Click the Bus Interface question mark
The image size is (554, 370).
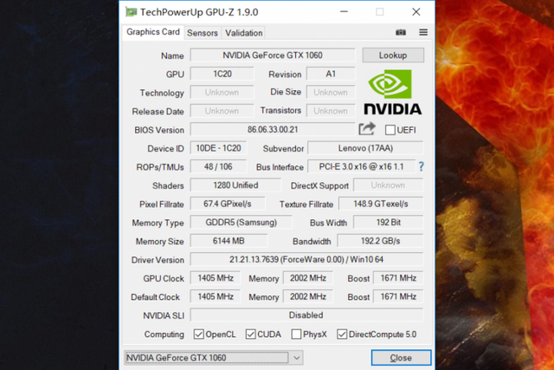pos(421,166)
